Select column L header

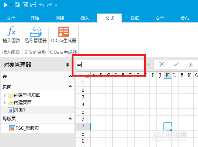tap(175, 75)
